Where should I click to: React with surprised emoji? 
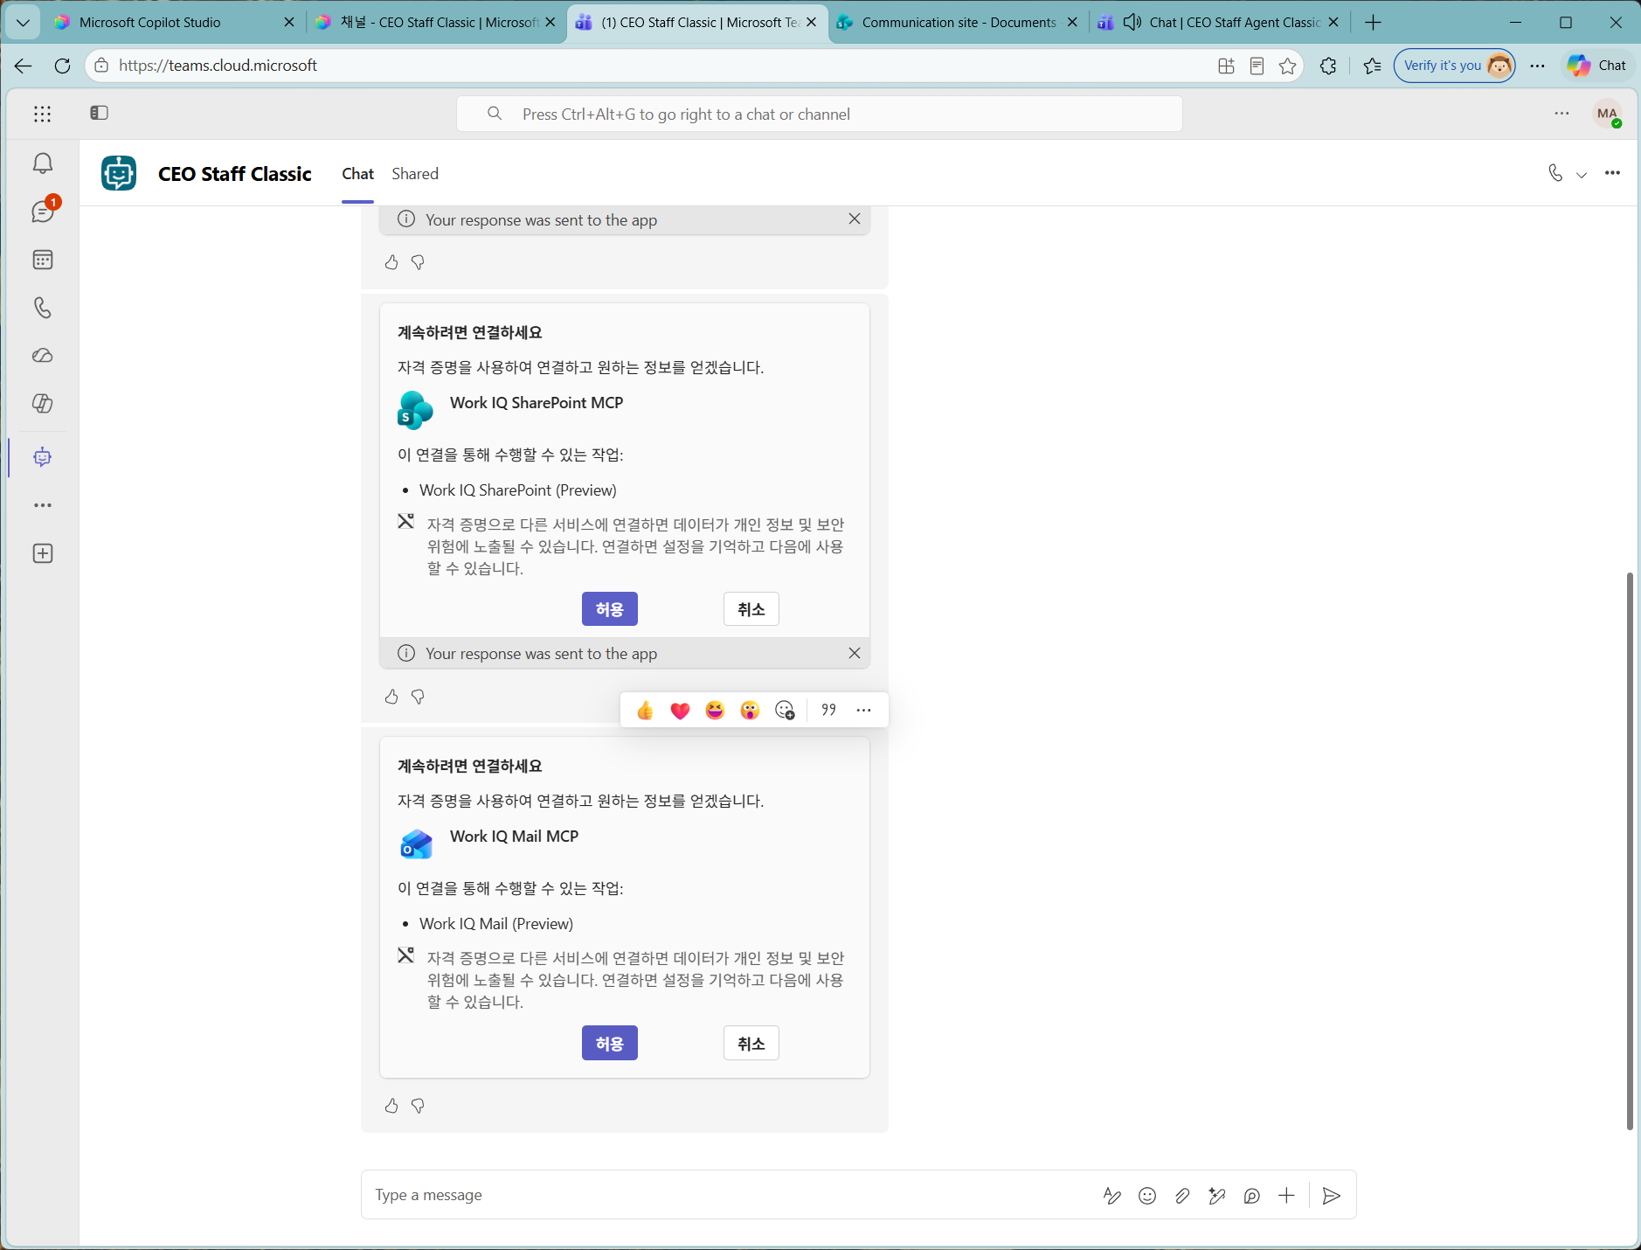coord(750,710)
